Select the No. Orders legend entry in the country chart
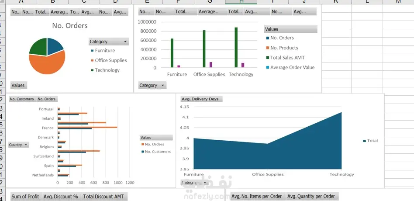Viewport: 414px width, 201px height. 153,144
